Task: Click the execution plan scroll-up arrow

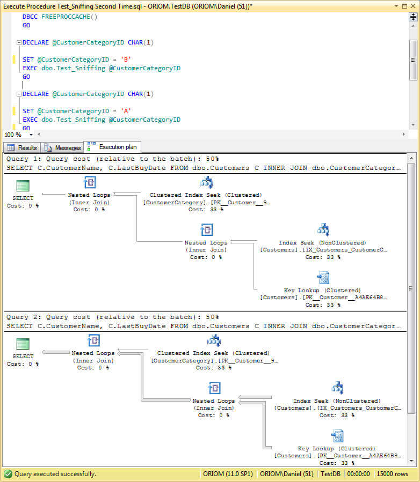Action: tap(411, 158)
